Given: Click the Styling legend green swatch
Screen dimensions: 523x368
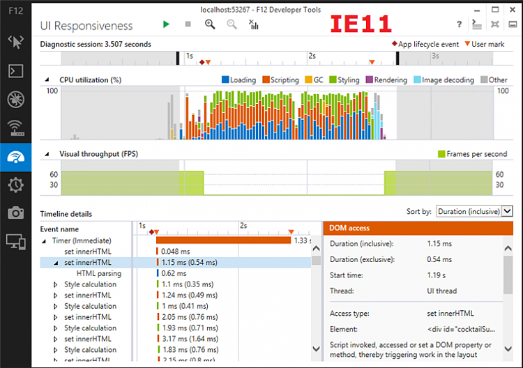Looking at the screenshot, I should [333, 79].
